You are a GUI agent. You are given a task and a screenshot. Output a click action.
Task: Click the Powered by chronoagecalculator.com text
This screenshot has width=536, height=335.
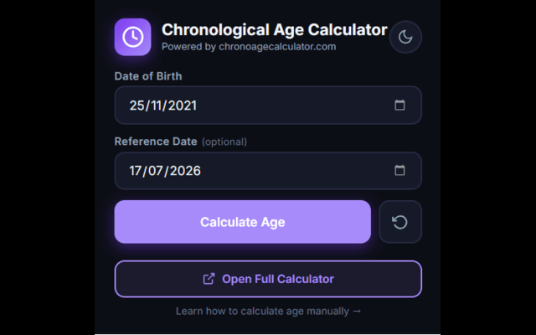(x=249, y=47)
